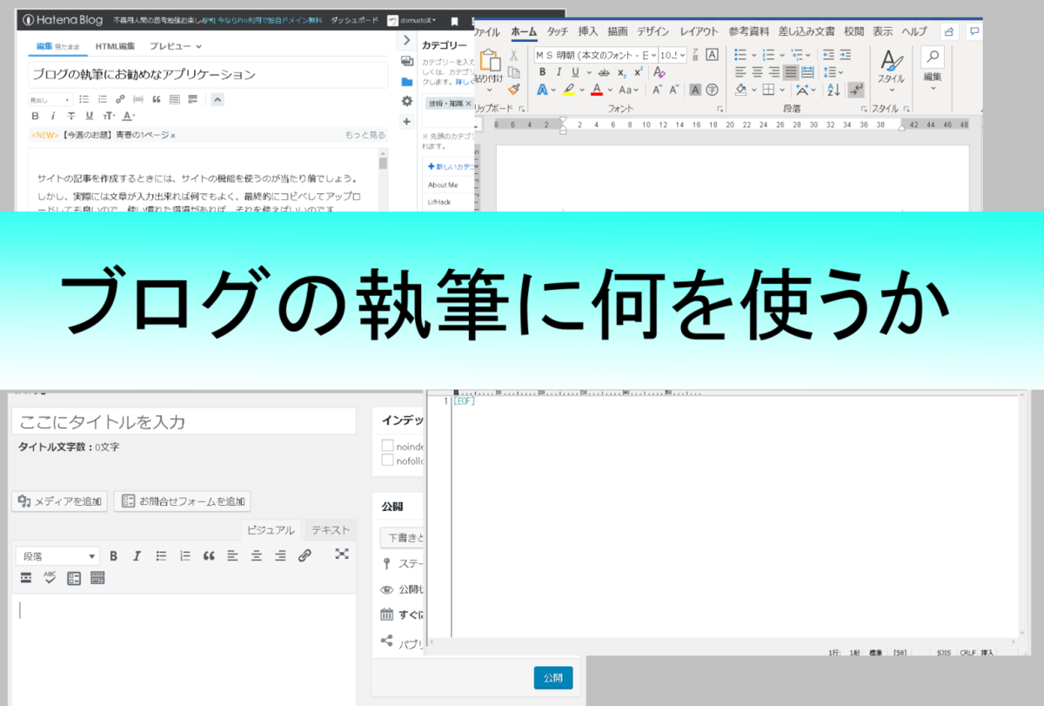Open the font size dropdown in Word
The image size is (1044, 706).
pos(674,56)
